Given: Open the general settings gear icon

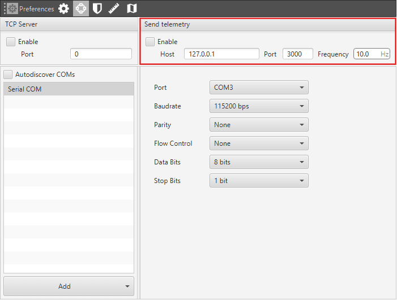Looking at the screenshot, I should [x=63, y=8].
